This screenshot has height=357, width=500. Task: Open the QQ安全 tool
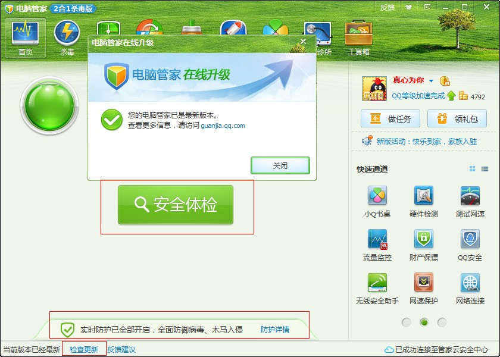point(470,245)
